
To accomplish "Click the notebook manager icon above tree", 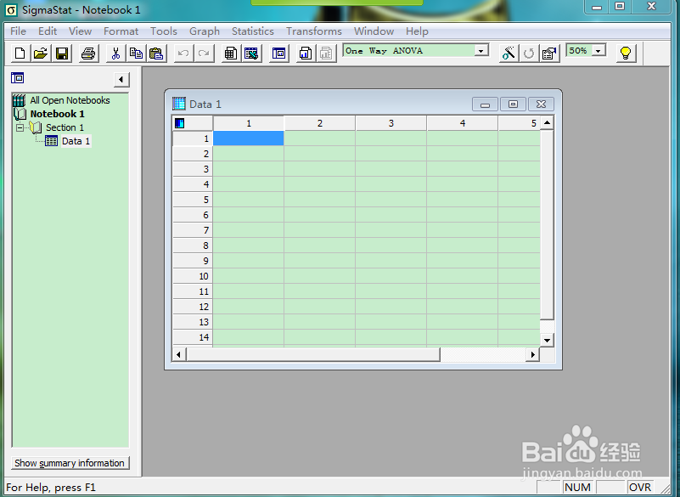I will pos(17,78).
